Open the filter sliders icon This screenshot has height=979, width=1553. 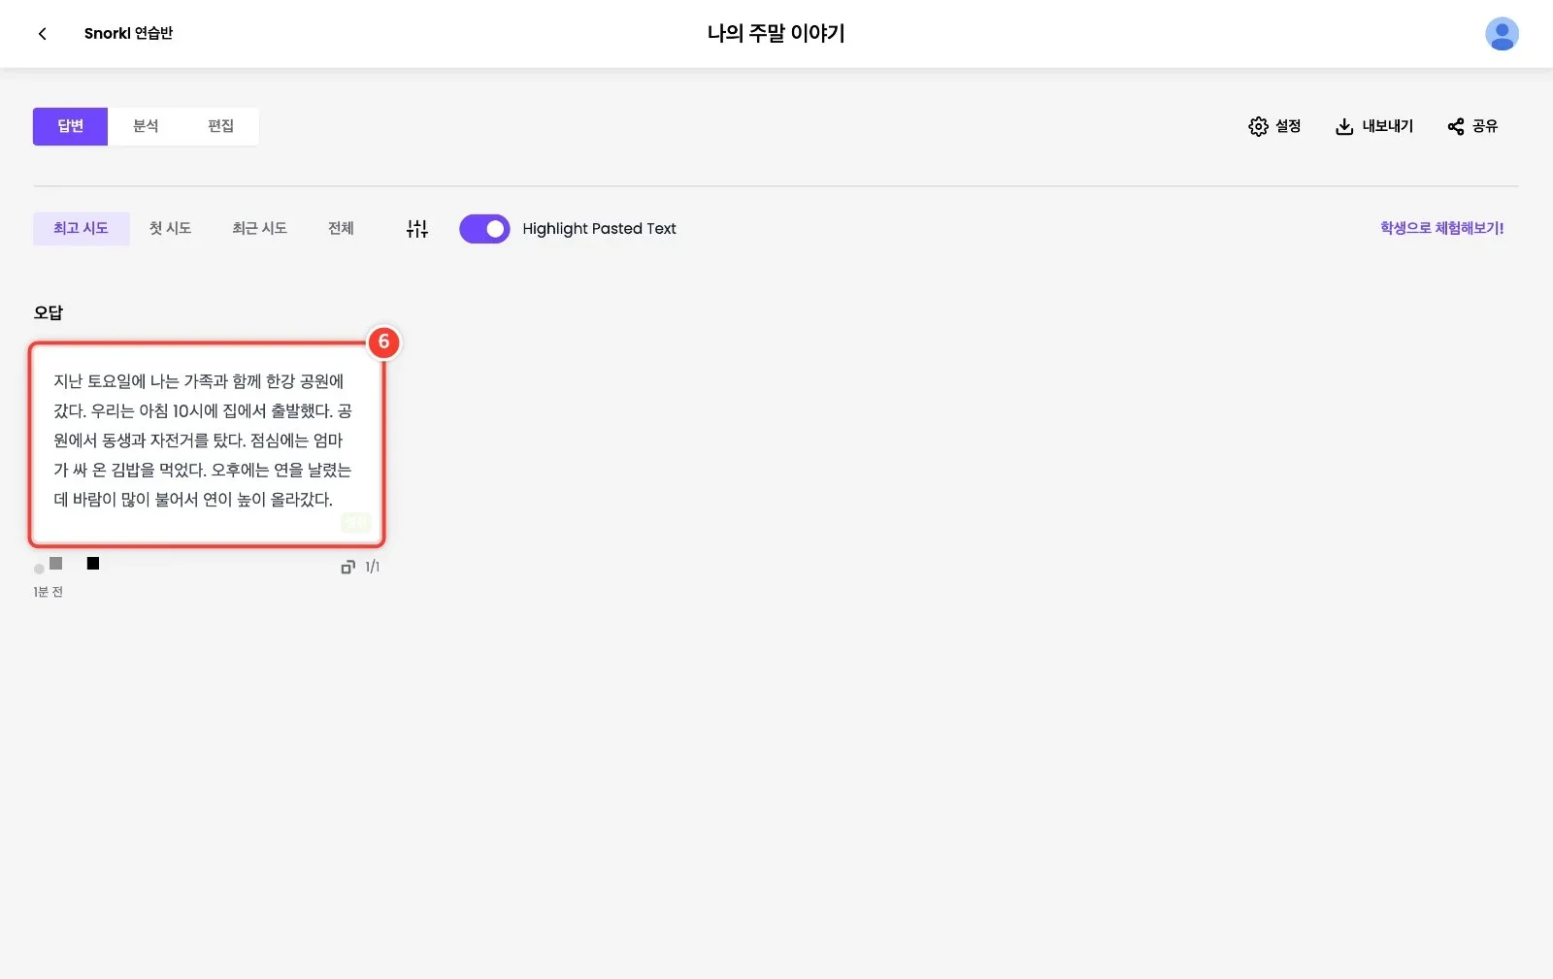click(x=417, y=229)
